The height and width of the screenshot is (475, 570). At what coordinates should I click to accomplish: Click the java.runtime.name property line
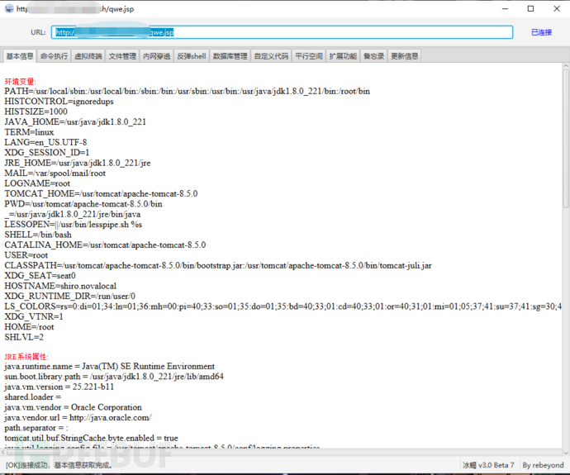[x=109, y=366]
